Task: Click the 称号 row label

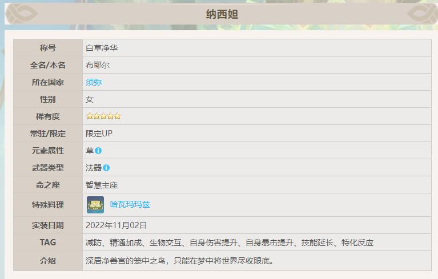Action: tap(48, 48)
